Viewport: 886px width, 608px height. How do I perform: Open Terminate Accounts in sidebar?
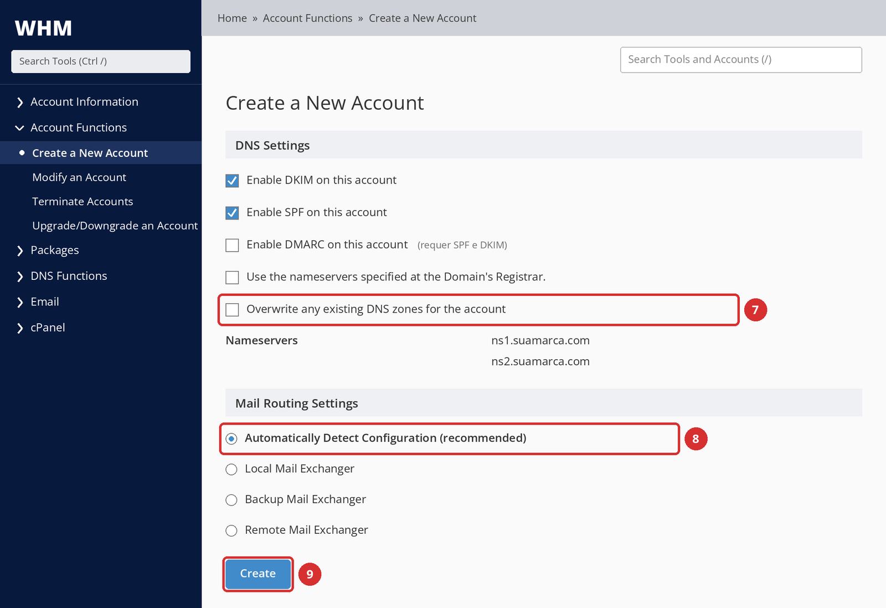click(83, 202)
